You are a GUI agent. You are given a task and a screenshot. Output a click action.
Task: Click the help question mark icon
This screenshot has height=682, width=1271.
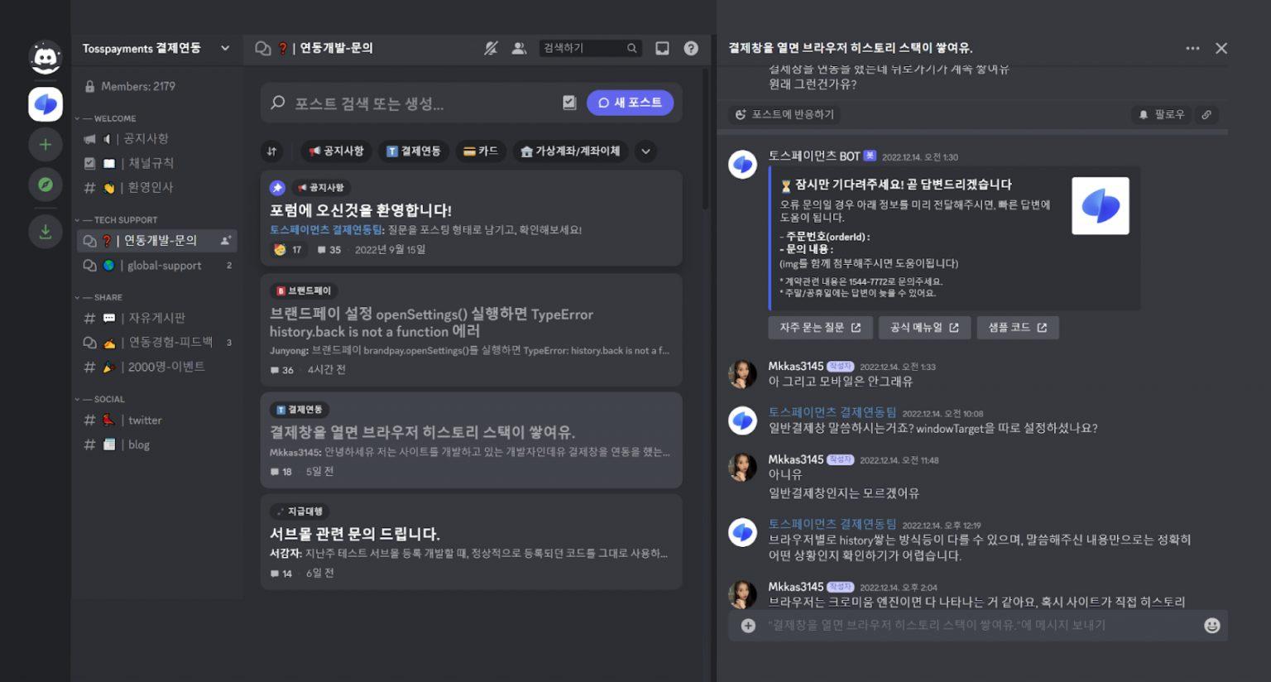point(691,49)
